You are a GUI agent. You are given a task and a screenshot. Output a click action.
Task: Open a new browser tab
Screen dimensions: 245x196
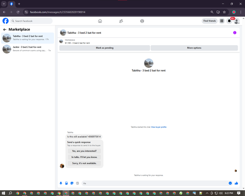19,4
